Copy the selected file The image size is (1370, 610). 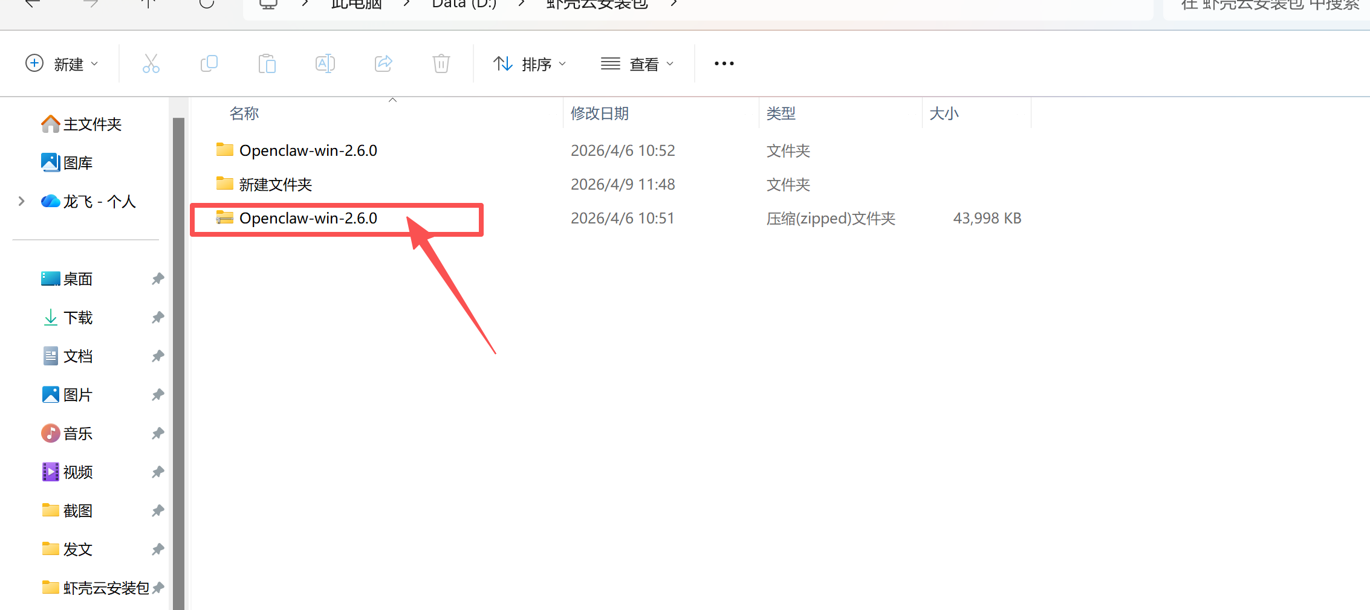209,63
